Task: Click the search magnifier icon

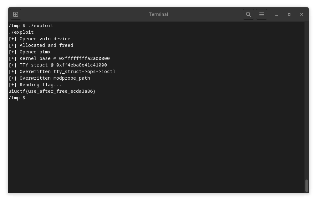Action: point(248,14)
